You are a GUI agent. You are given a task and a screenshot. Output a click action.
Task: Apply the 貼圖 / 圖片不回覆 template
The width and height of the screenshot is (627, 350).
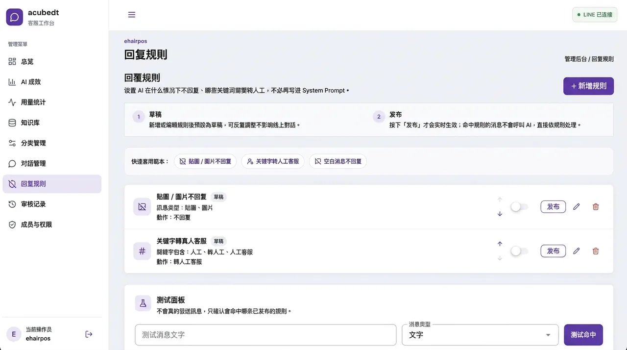tap(205, 161)
